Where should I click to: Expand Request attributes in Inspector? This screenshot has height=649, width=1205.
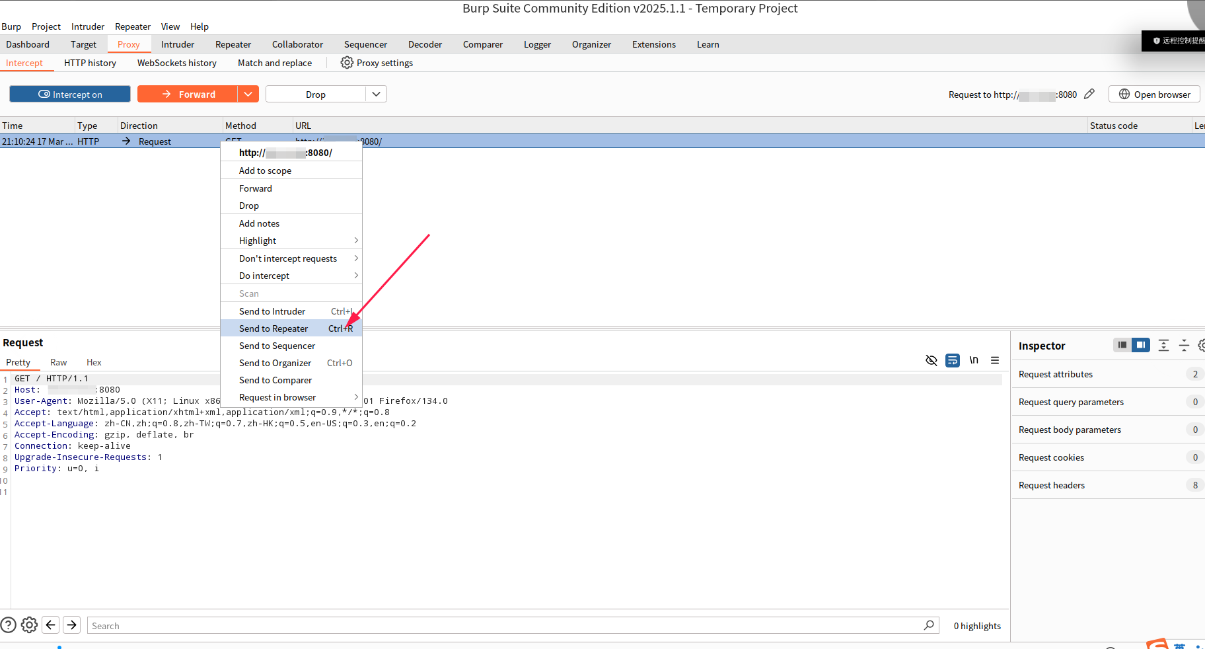pos(1108,374)
